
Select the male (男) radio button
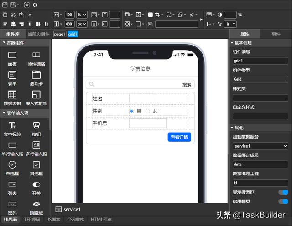tap(132, 111)
